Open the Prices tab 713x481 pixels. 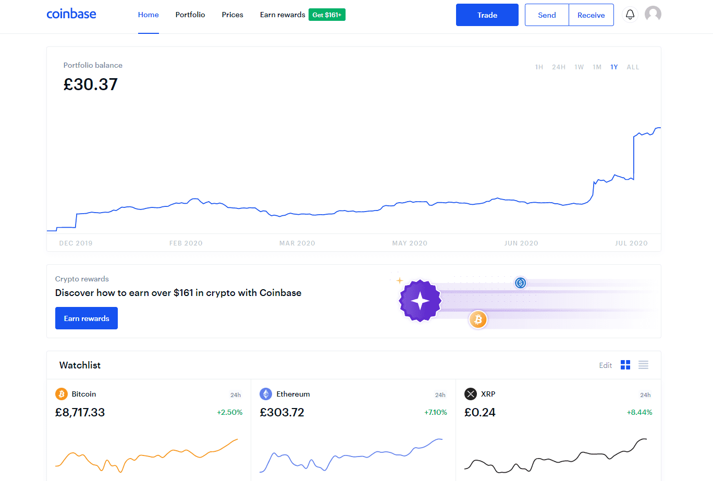coord(232,15)
